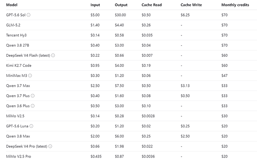Show info for Qwen 3.6 Plus

click(33, 106)
